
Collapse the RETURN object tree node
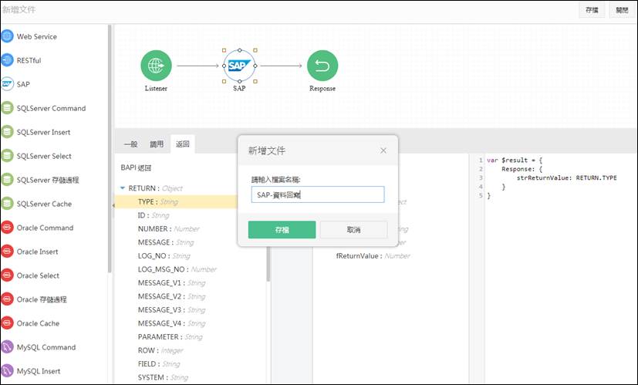coord(123,188)
